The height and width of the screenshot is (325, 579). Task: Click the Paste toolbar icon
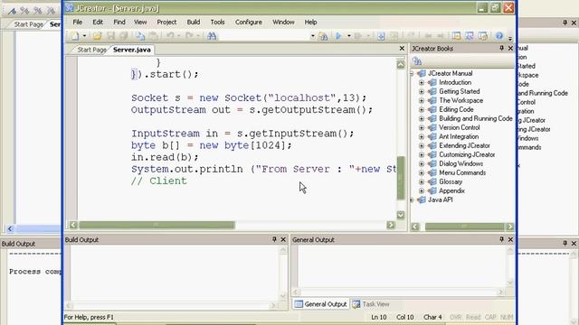point(153,36)
